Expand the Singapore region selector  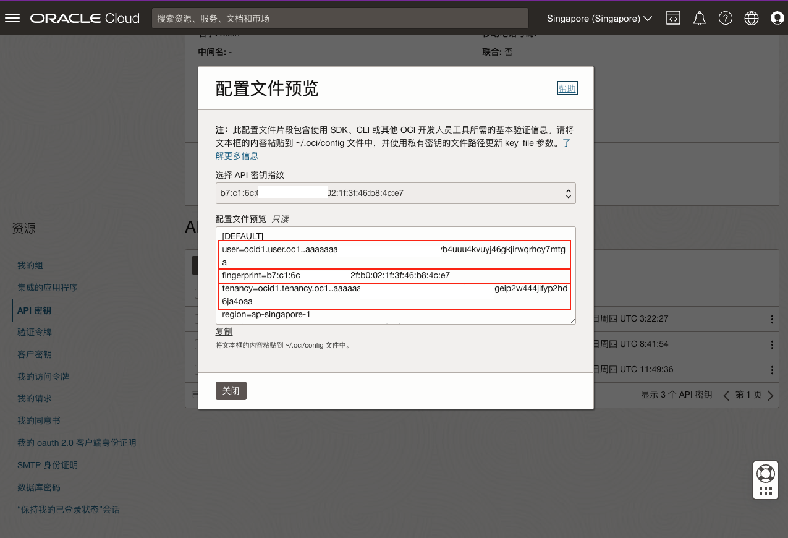(599, 19)
